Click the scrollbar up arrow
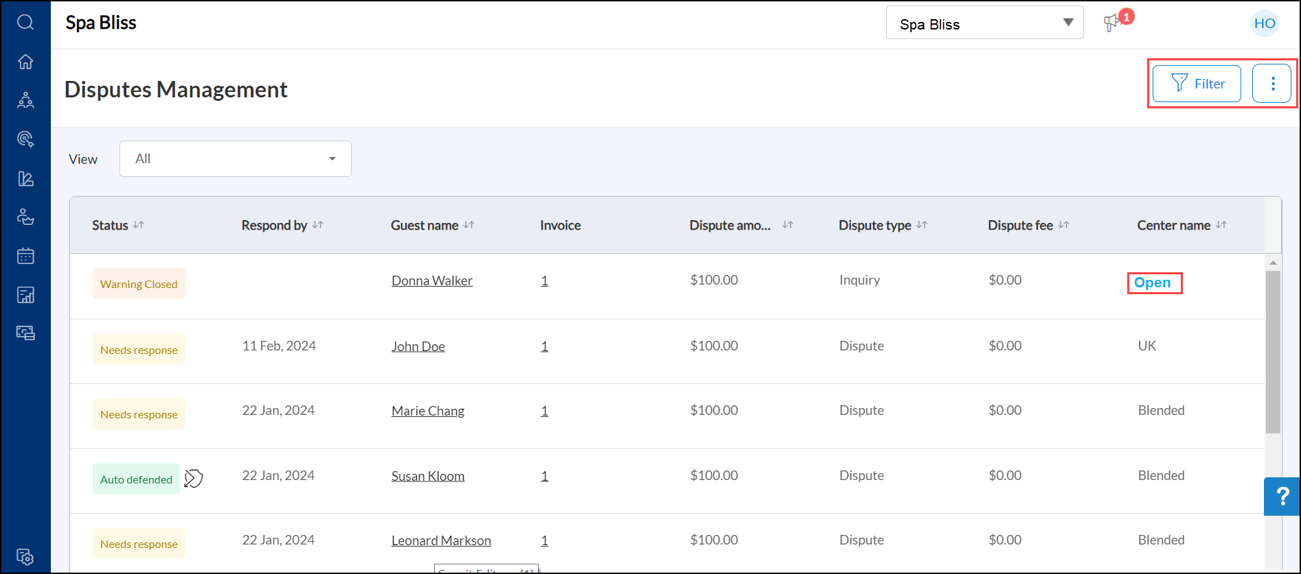Screen dimensions: 1301x574 (1273, 263)
